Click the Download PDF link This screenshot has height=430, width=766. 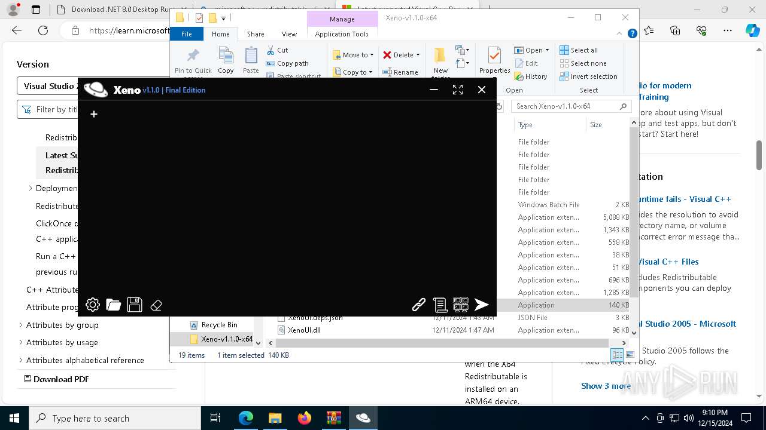click(x=57, y=379)
